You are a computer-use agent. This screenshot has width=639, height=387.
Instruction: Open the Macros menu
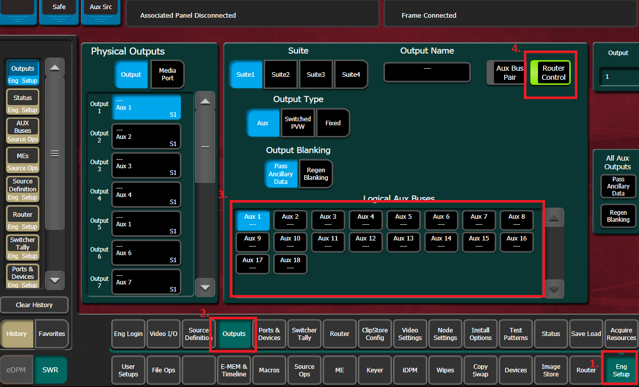[269, 370]
